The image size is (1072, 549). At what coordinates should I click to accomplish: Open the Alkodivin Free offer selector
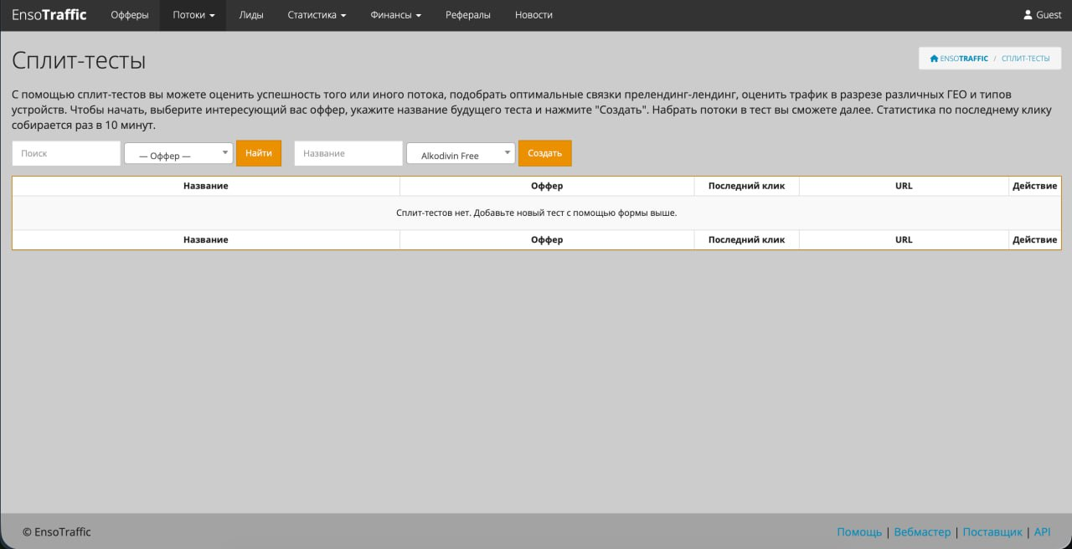pyautogui.click(x=460, y=153)
